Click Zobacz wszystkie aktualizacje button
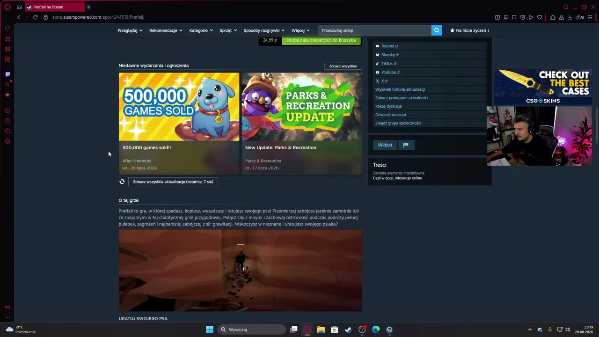 (x=173, y=182)
